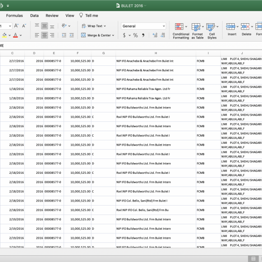Open the Insert dropdown arrow

click(x=237, y=26)
